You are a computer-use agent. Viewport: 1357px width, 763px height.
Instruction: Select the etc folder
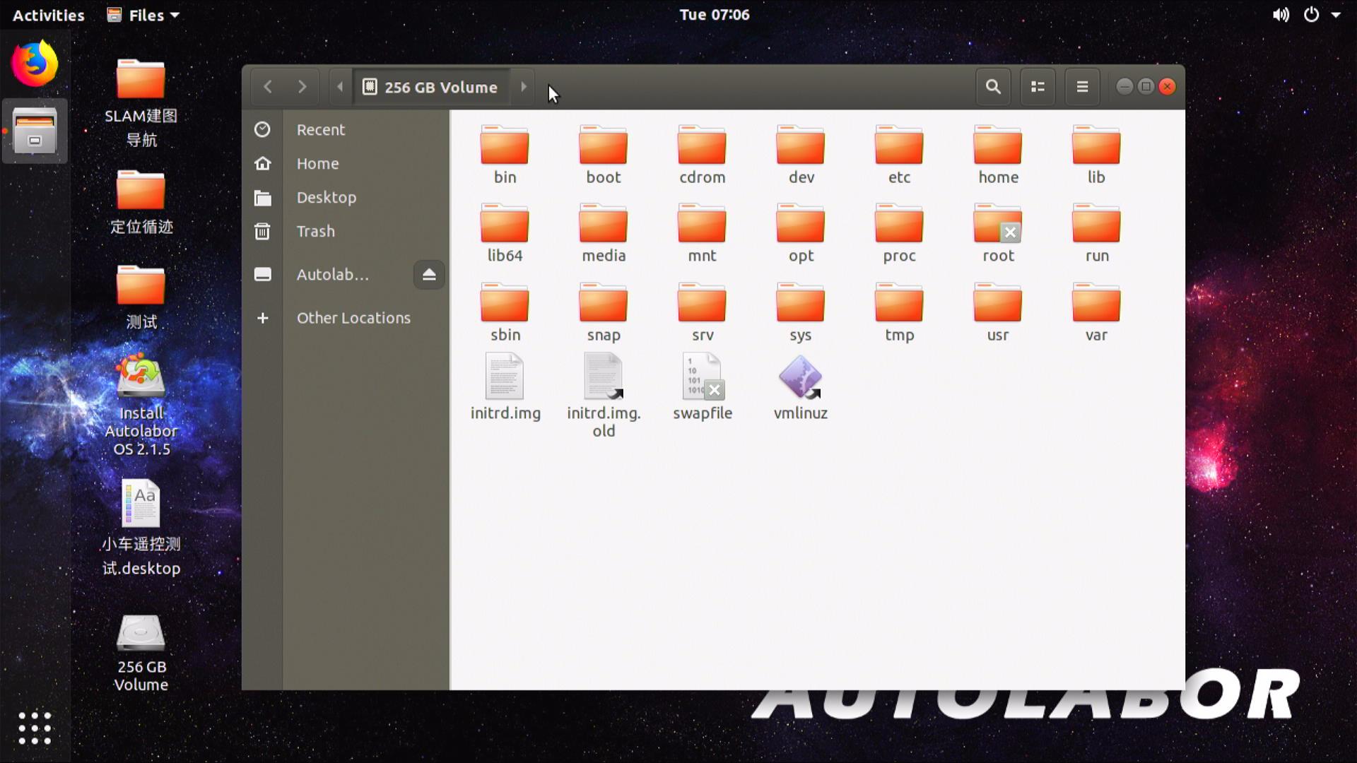pos(898,147)
